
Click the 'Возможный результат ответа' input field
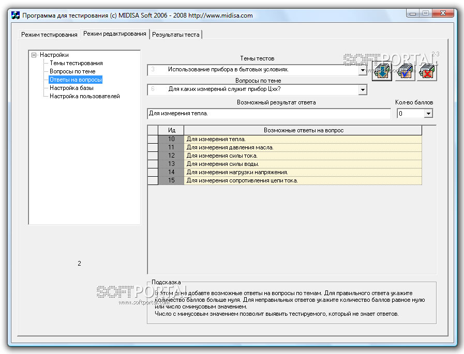coord(268,114)
